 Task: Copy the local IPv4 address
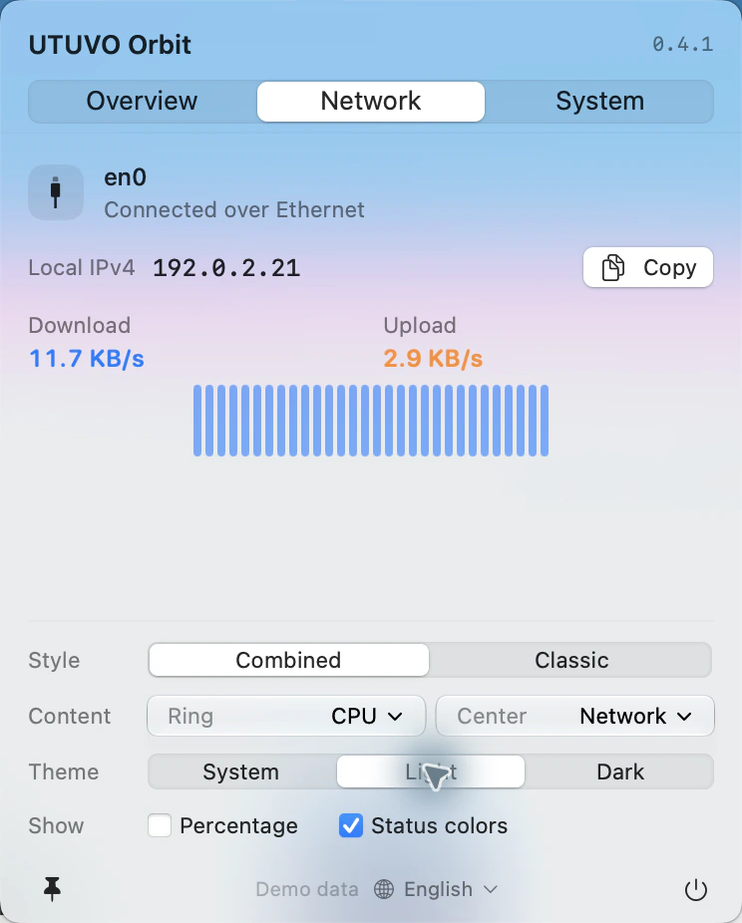coord(648,267)
